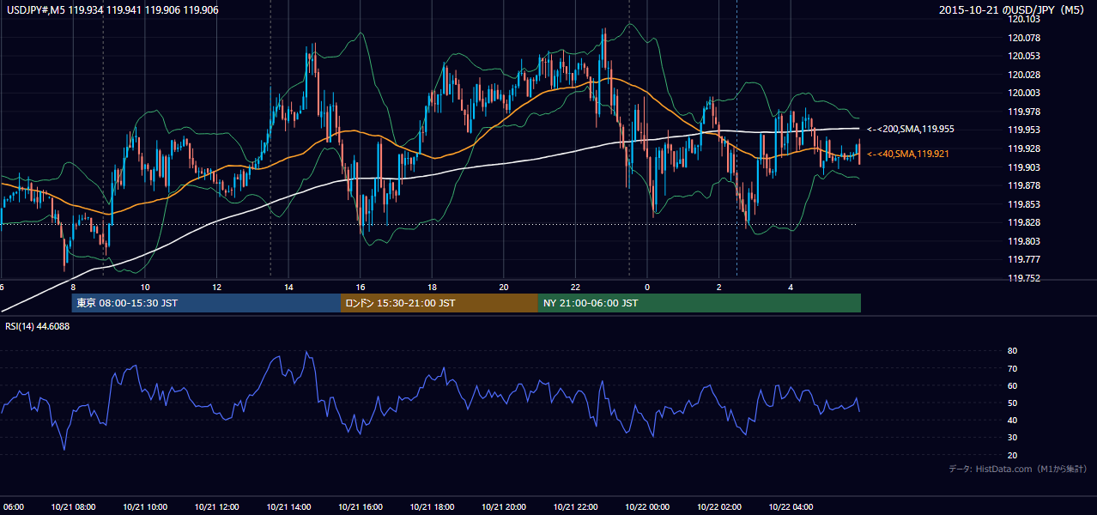Select the 東京 08:00-15:30 JST session bar
1097x515 pixels.
tap(206, 303)
